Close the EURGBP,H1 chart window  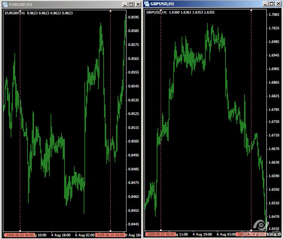click(138, 5)
